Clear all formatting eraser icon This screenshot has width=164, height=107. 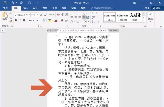(x=58, y=15)
